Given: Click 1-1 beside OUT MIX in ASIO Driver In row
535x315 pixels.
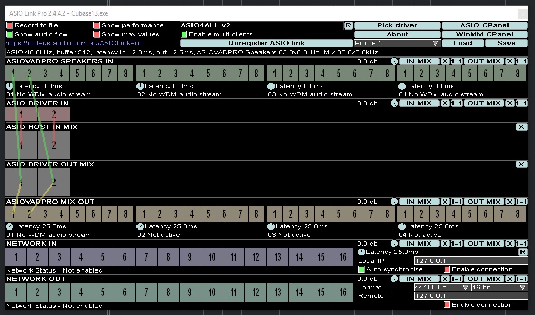Looking at the screenshot, I should 522,103.
